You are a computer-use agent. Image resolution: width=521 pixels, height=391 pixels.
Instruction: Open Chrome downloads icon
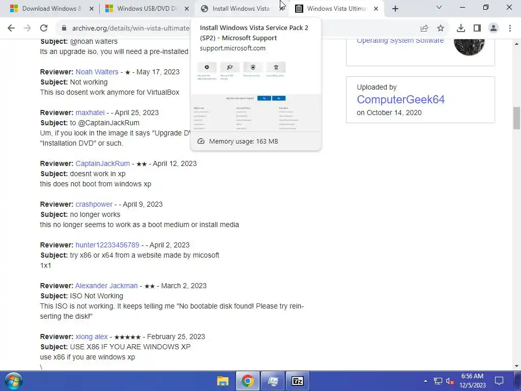click(461, 29)
